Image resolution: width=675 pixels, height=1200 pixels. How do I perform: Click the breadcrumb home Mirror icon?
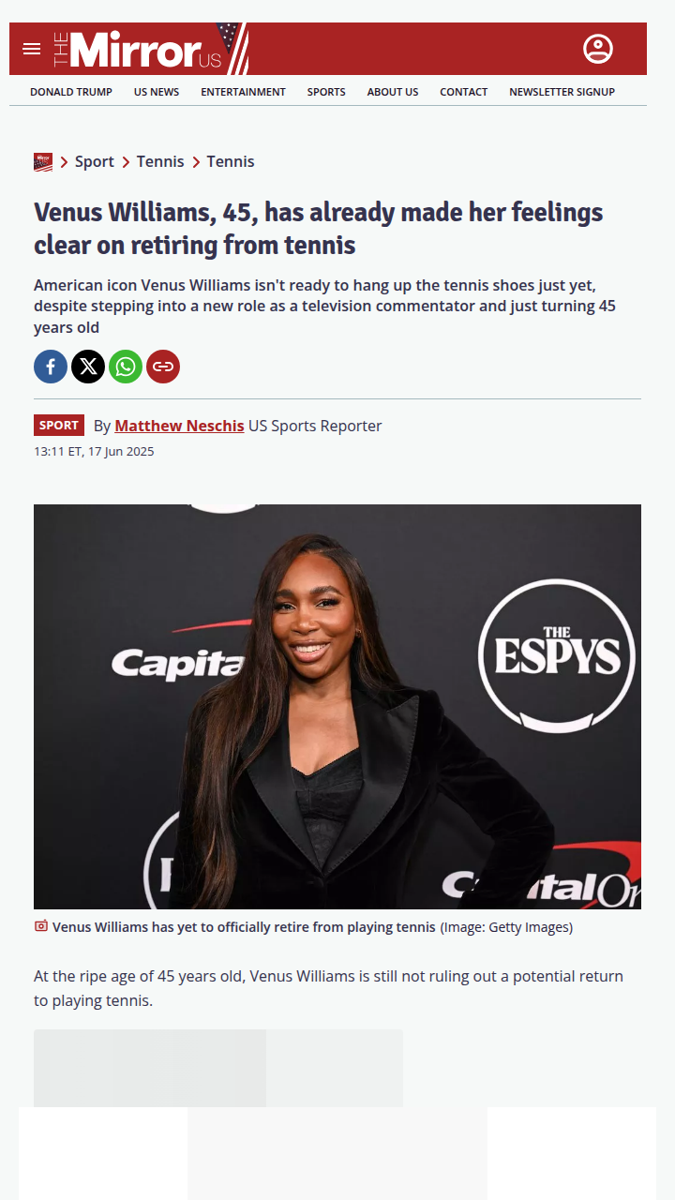point(43,162)
